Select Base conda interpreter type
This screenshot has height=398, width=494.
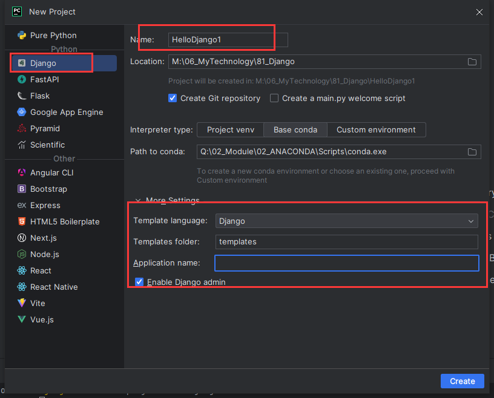(295, 129)
